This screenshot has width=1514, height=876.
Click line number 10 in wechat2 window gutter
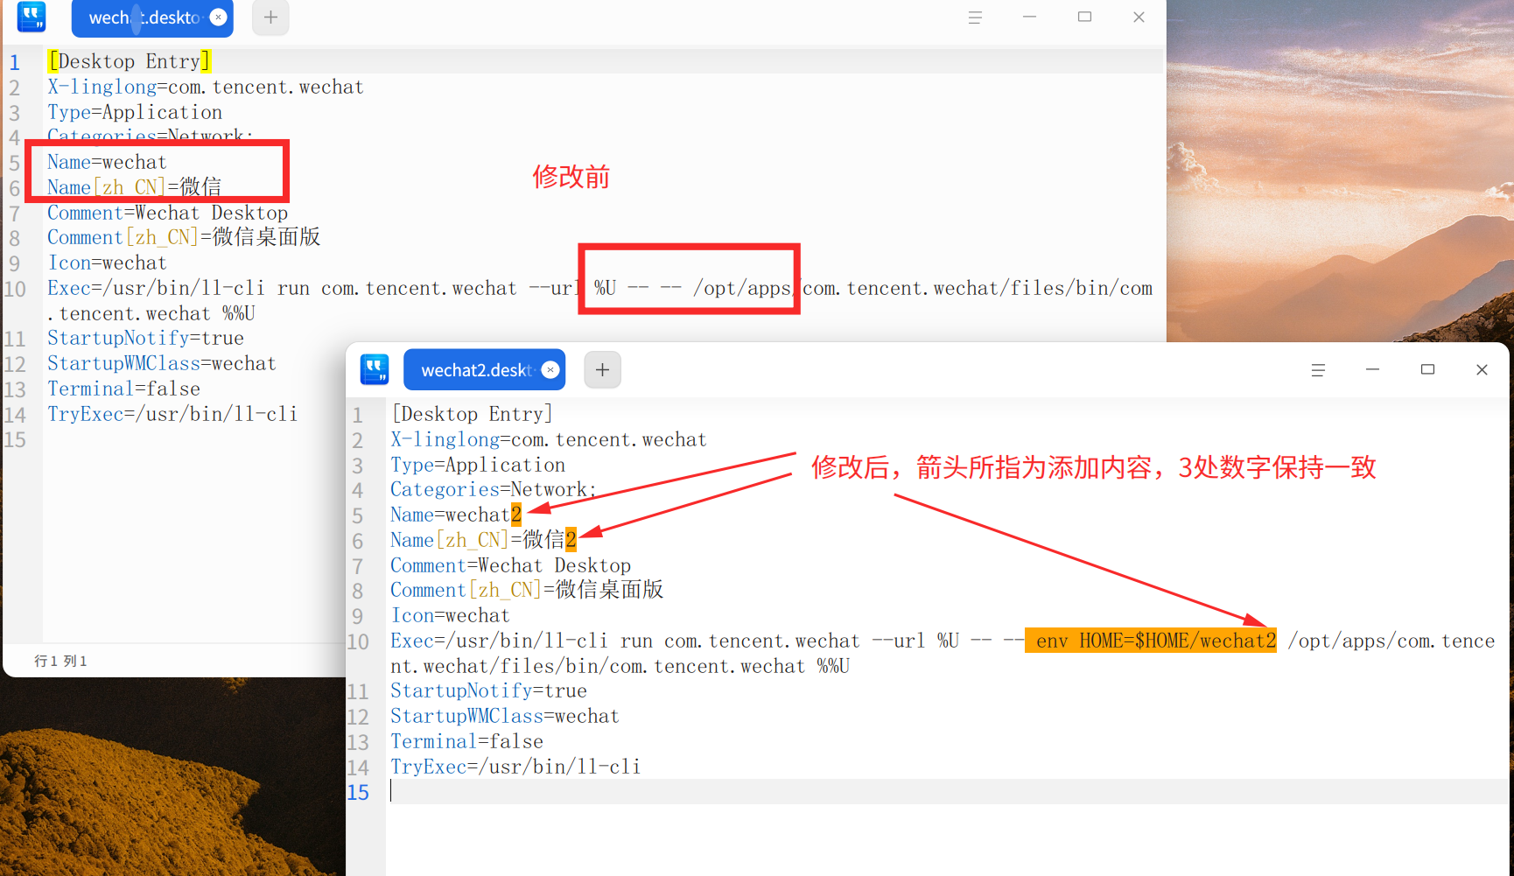point(359,641)
